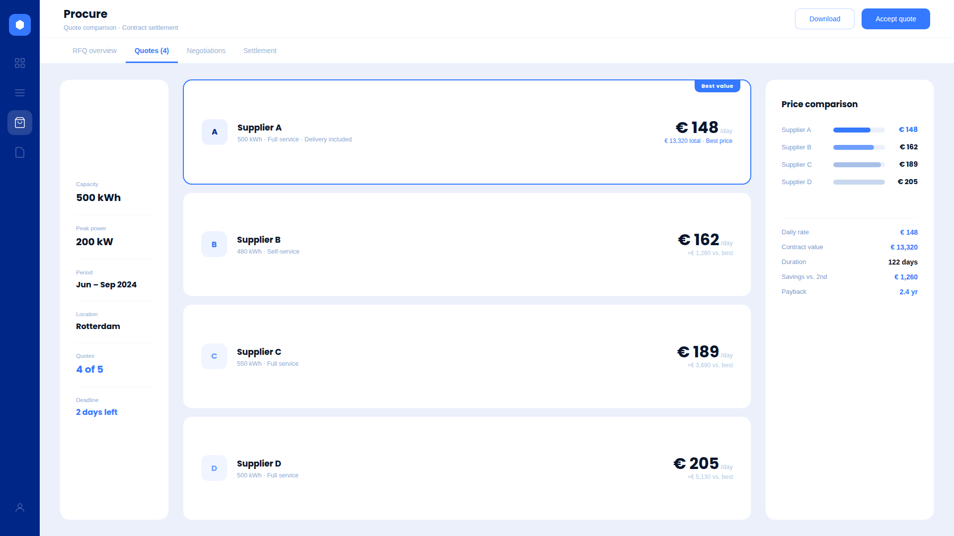Click the Accept quote button
954x536 pixels.
tap(895, 19)
